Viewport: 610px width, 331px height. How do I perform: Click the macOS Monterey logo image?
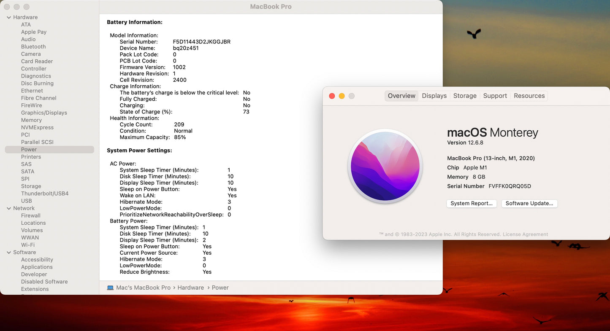(x=385, y=166)
